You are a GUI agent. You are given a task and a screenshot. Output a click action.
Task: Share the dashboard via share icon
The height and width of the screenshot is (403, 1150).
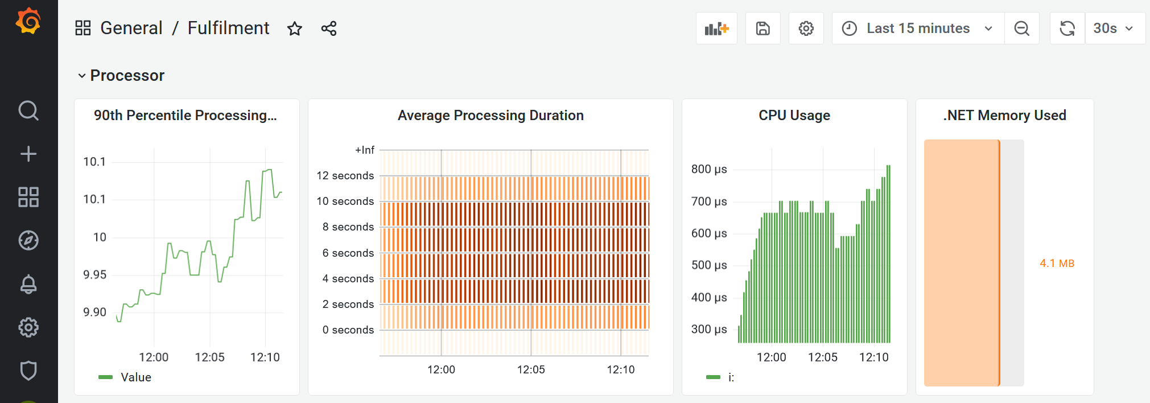coord(329,28)
